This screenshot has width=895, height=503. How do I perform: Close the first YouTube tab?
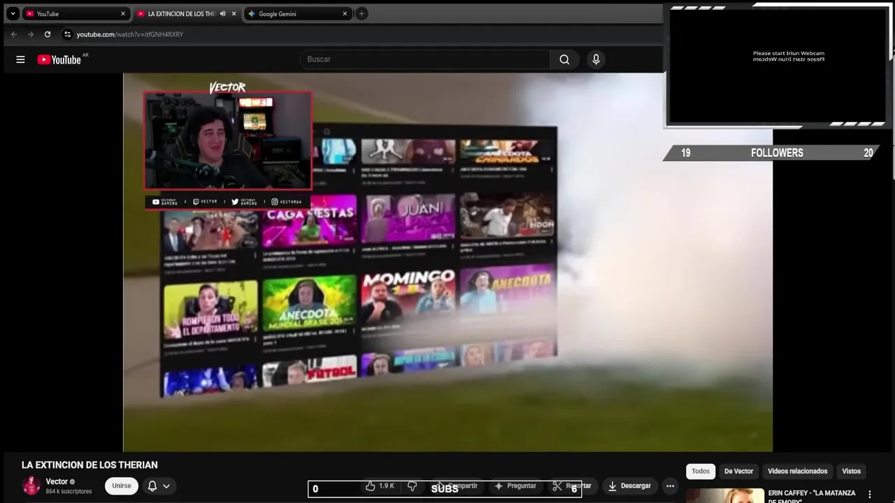pos(123,13)
